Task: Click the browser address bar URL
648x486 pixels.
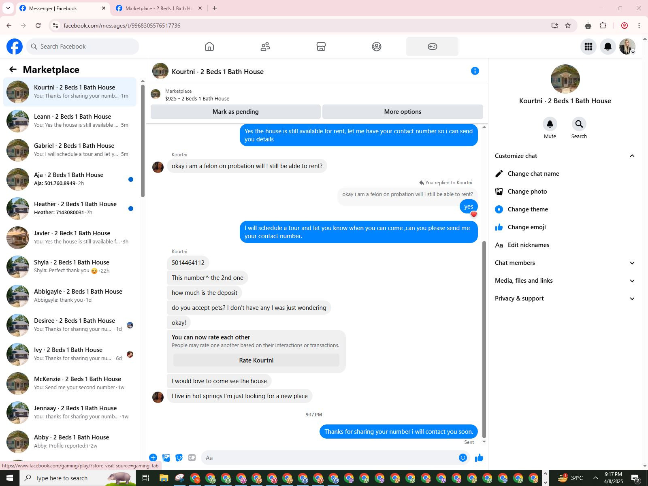Action: (122, 26)
